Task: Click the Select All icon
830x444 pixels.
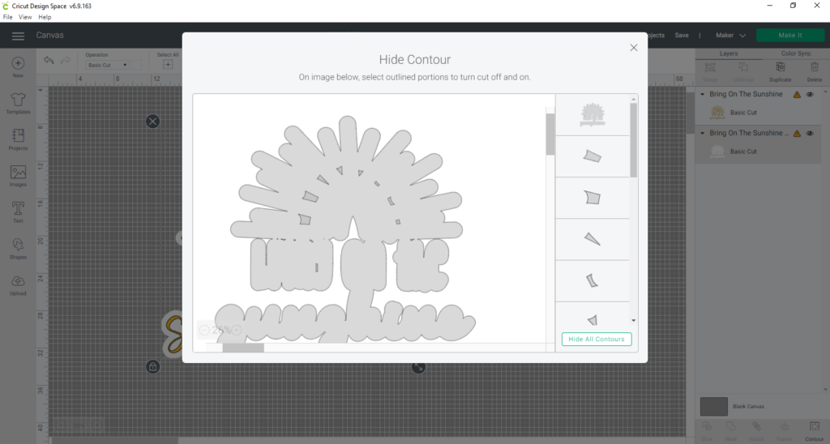Action: 168,65
